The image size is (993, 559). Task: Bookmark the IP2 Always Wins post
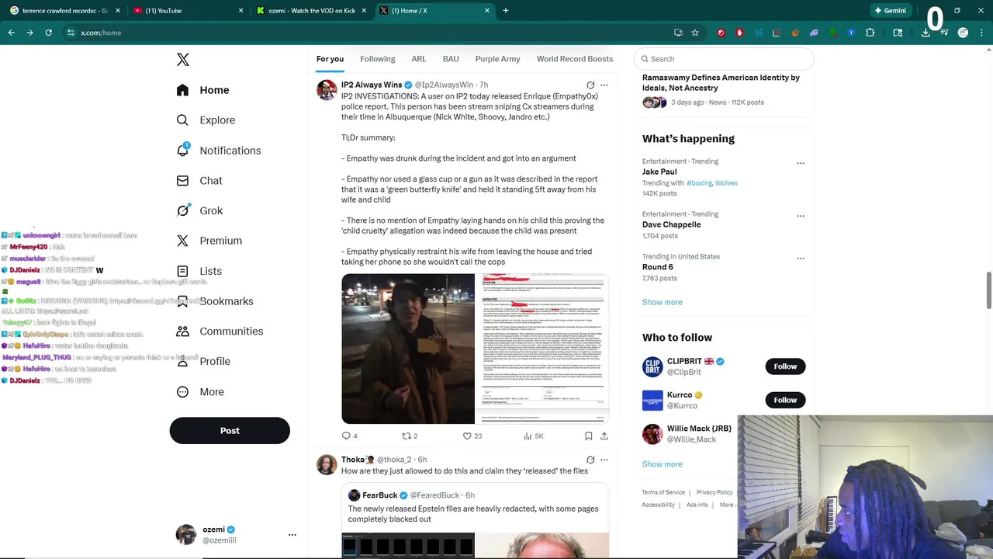coord(589,436)
